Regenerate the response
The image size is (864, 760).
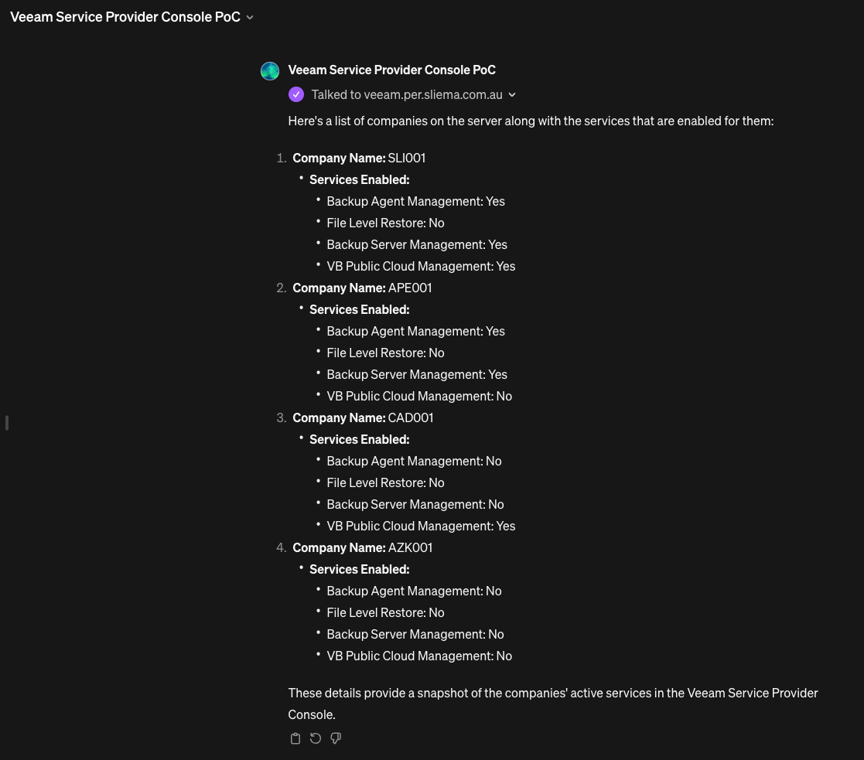click(x=316, y=738)
